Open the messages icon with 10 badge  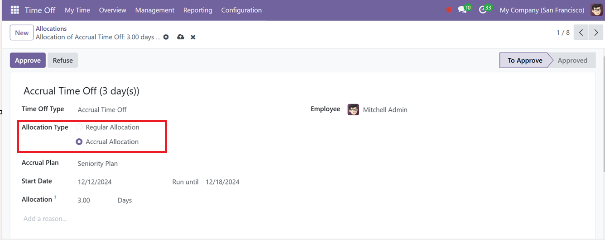pyautogui.click(x=465, y=9)
